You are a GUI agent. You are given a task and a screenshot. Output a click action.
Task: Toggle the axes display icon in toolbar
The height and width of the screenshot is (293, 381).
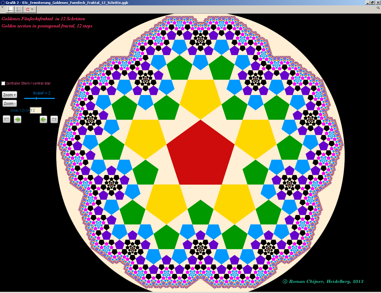point(10,9)
